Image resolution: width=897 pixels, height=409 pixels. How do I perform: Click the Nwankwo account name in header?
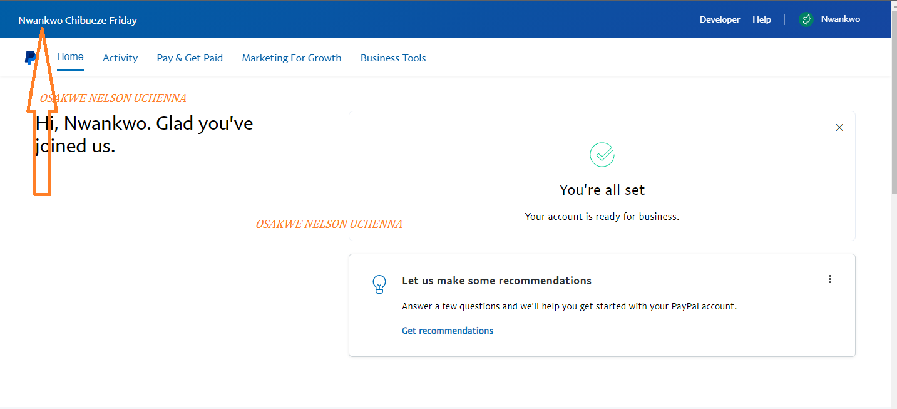point(841,19)
